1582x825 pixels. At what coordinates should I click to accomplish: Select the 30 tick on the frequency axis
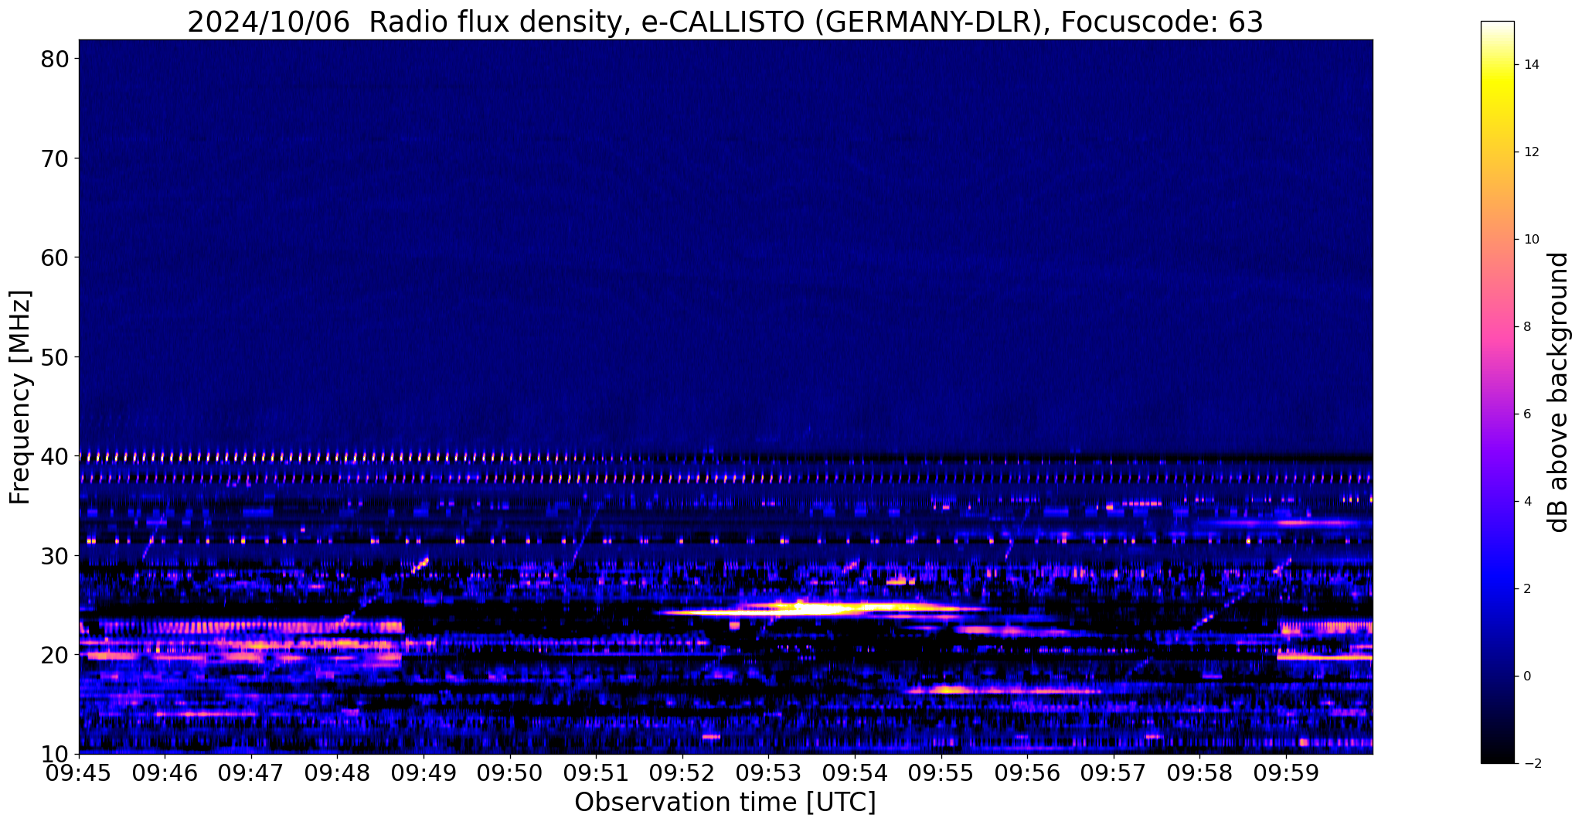(55, 556)
